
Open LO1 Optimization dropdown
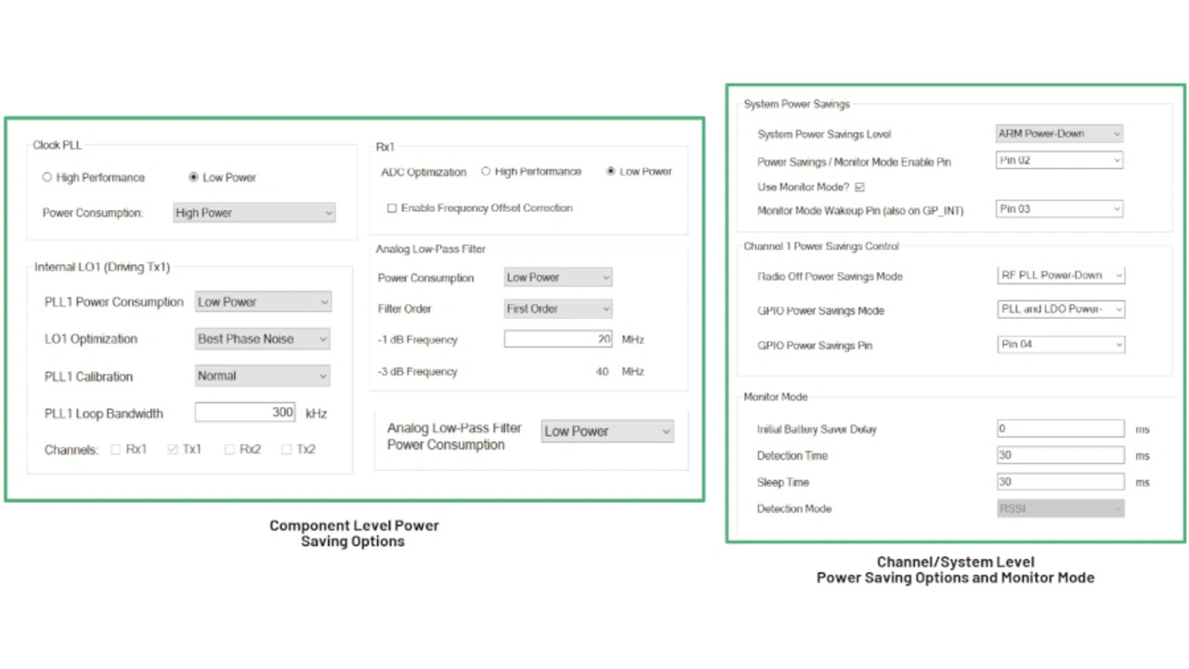pyautogui.click(x=263, y=339)
